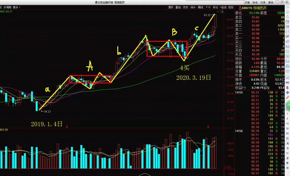Click the blue four-way move arrows icon
The height and width of the screenshot is (176, 290).
tap(287, 92)
